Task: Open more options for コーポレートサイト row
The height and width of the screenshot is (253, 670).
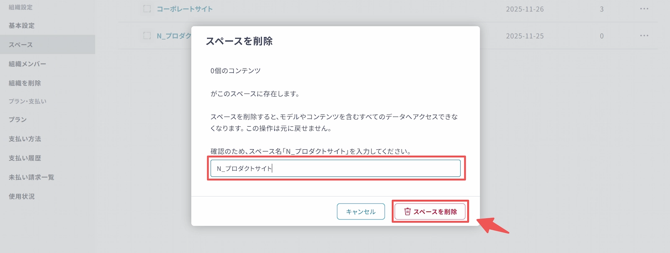Action: click(644, 9)
